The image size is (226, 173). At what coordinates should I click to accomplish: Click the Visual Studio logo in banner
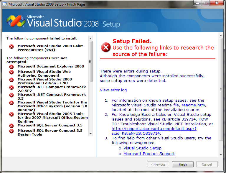click(x=16, y=21)
